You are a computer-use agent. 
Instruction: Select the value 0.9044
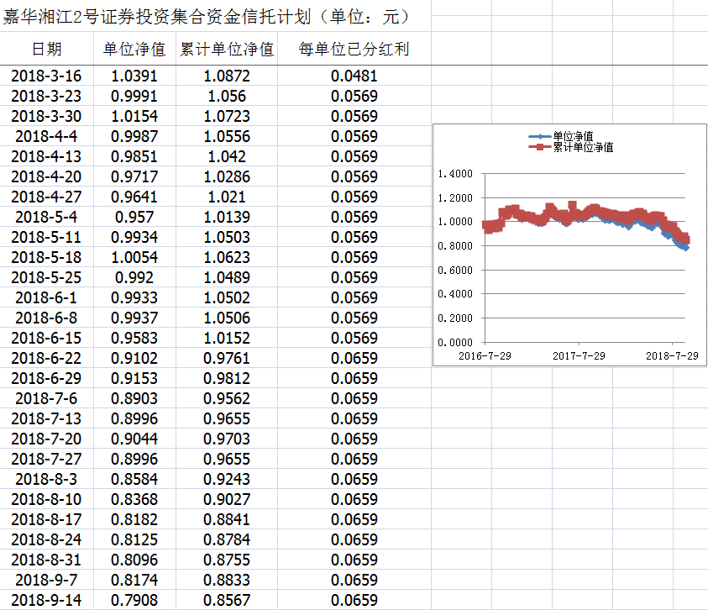pos(134,439)
